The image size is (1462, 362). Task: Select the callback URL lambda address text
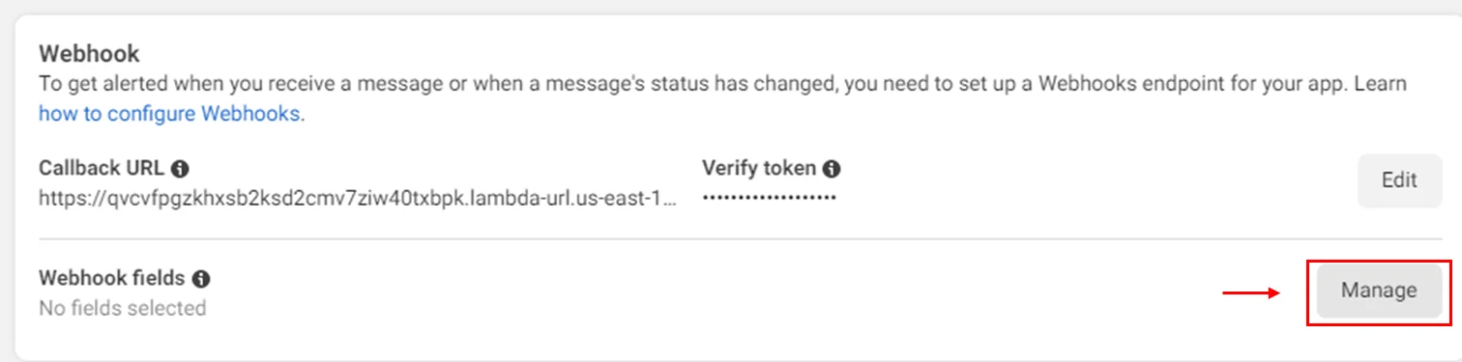click(x=358, y=198)
